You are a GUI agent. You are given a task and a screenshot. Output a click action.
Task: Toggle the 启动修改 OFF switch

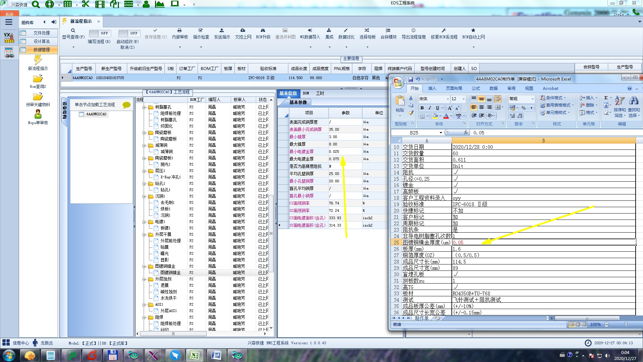(129, 33)
